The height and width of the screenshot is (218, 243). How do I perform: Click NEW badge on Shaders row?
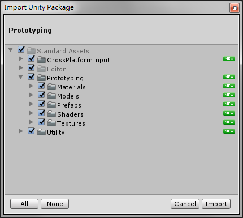point(229,113)
